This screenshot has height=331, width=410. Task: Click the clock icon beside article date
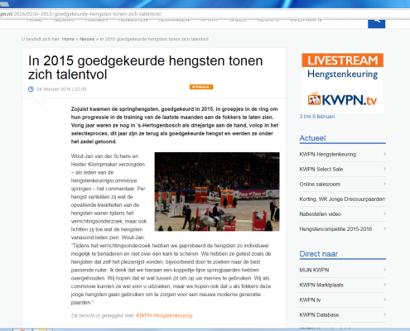click(x=31, y=89)
